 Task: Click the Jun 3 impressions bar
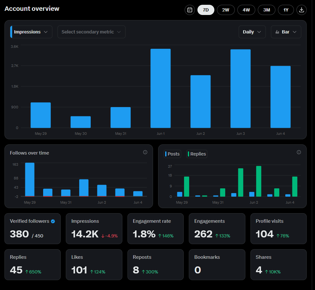(241, 89)
